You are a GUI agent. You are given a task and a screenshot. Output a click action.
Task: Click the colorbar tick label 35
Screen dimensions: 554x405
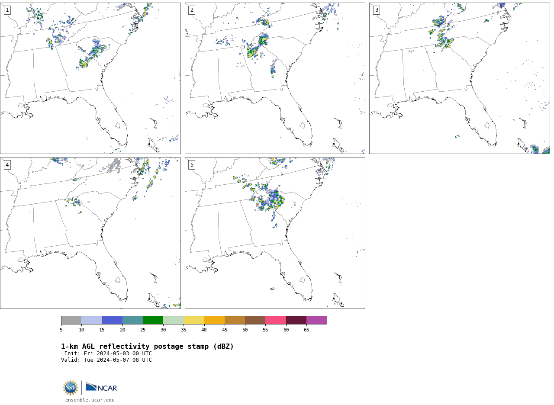184,330
